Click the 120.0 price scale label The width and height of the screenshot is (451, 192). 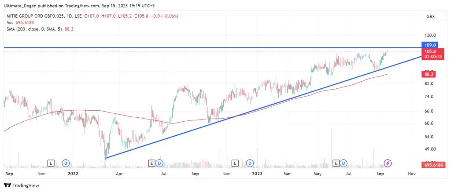pos(429,36)
